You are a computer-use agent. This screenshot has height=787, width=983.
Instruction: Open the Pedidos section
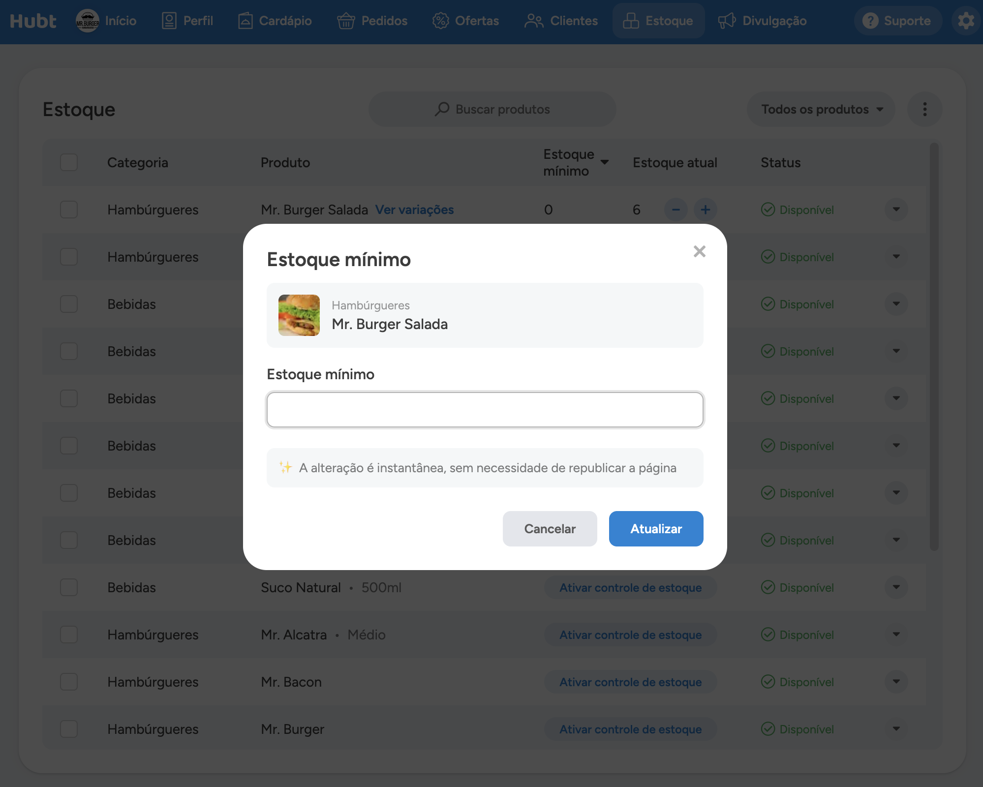(x=372, y=21)
